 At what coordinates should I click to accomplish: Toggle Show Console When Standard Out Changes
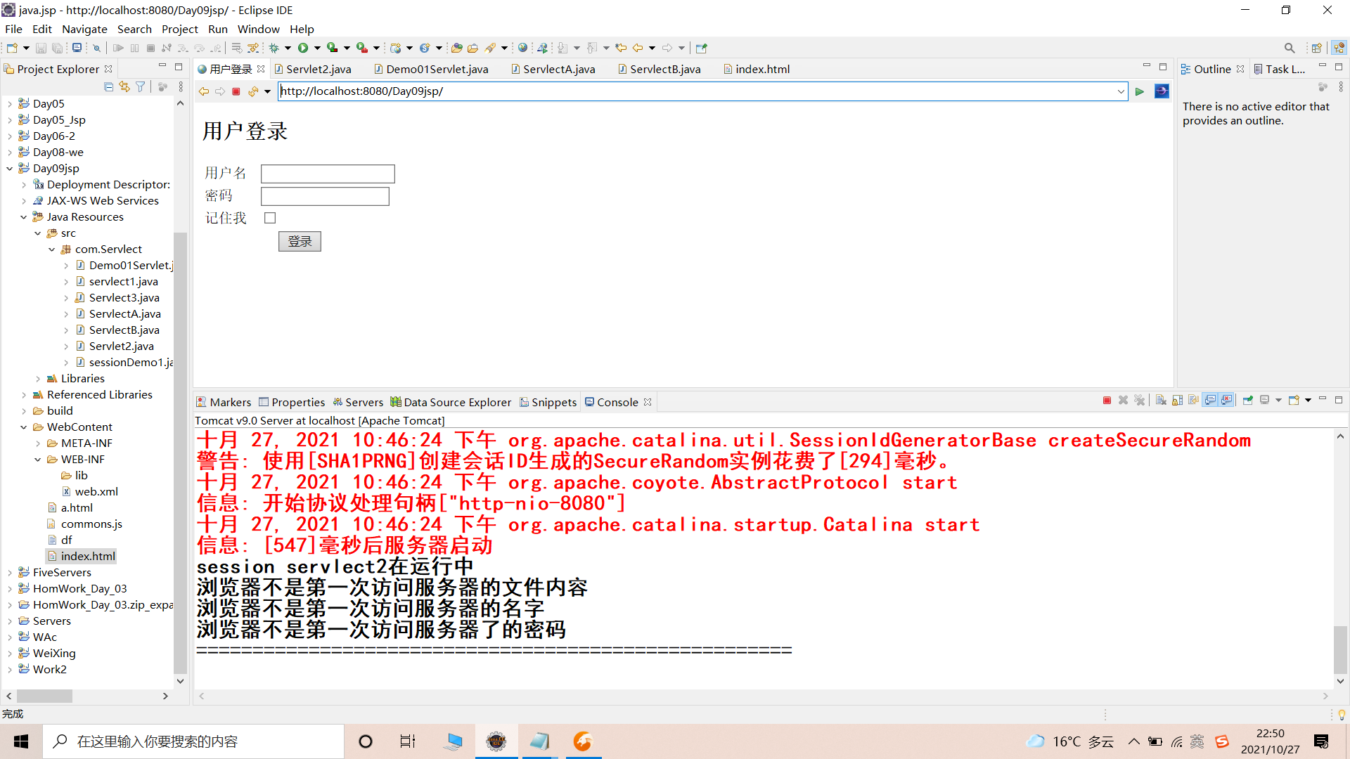click(x=1210, y=401)
